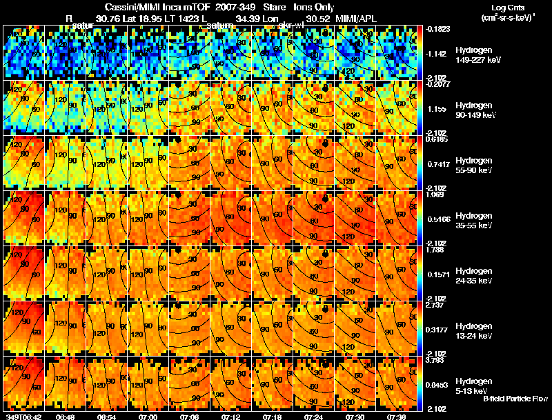Viewport: 552px width, 420px height.
Task: Click the colorbar value '3.793'
Action: coord(435,360)
